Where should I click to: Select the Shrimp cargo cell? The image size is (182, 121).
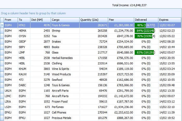pyautogui.click(x=65, y=31)
